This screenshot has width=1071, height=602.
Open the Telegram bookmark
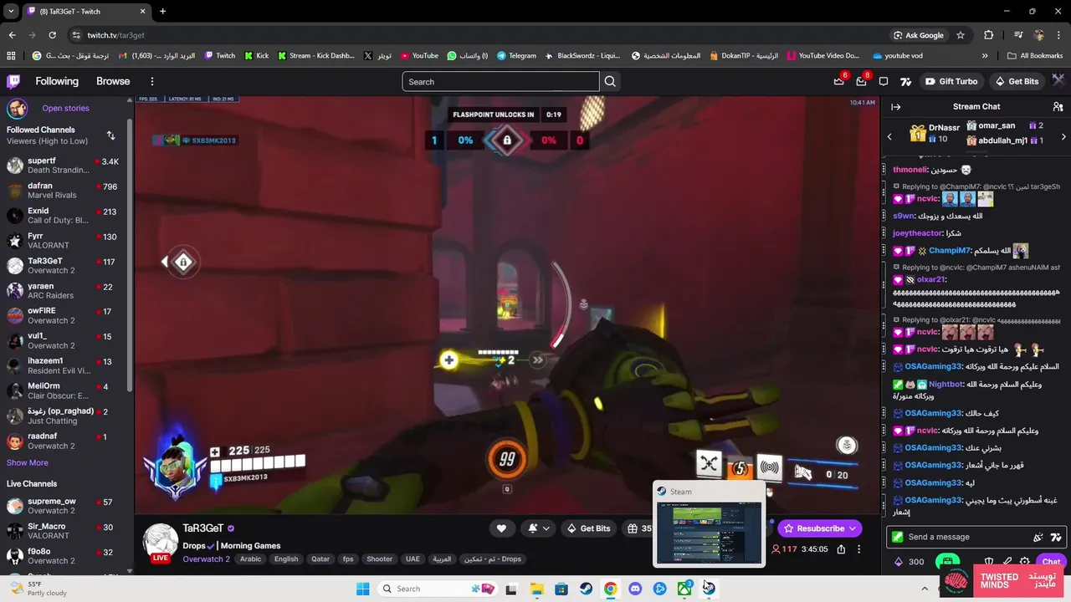point(516,55)
